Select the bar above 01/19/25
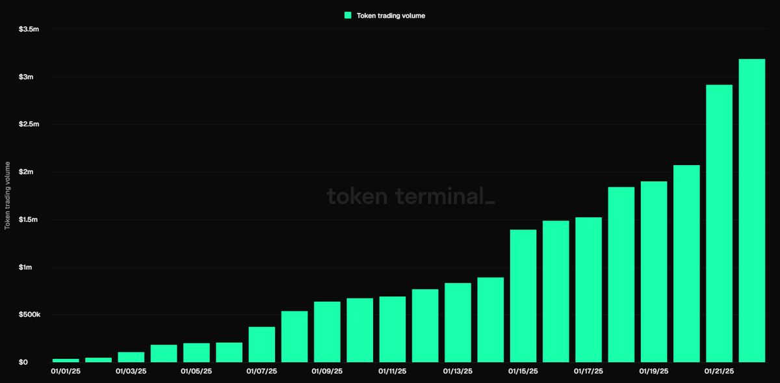The width and height of the screenshot is (780, 383). pos(654,272)
